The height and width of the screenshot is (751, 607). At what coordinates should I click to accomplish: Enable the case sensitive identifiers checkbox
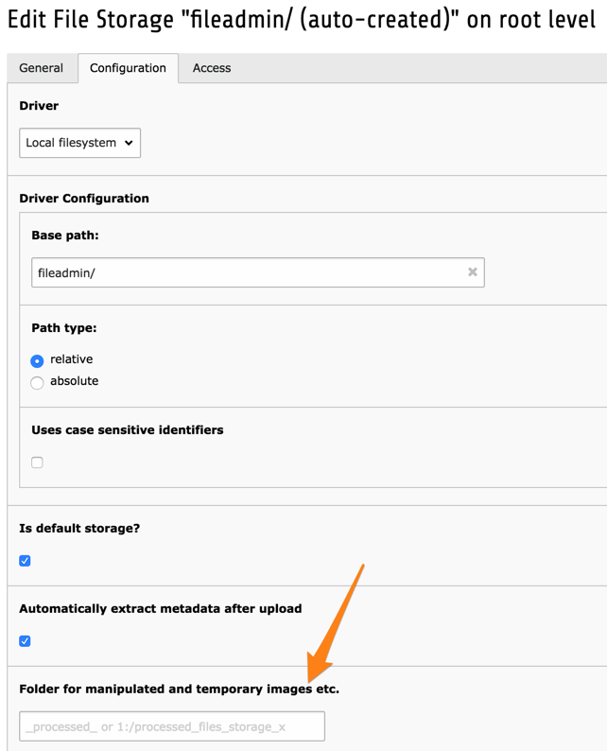pyautogui.click(x=37, y=463)
